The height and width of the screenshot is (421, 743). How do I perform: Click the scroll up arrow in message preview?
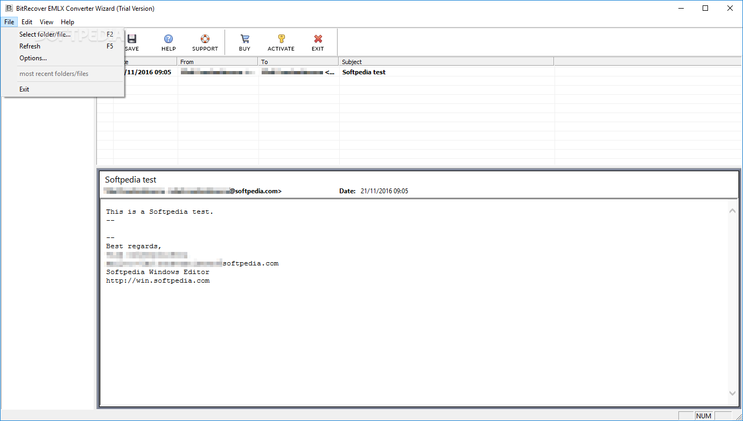click(732, 210)
